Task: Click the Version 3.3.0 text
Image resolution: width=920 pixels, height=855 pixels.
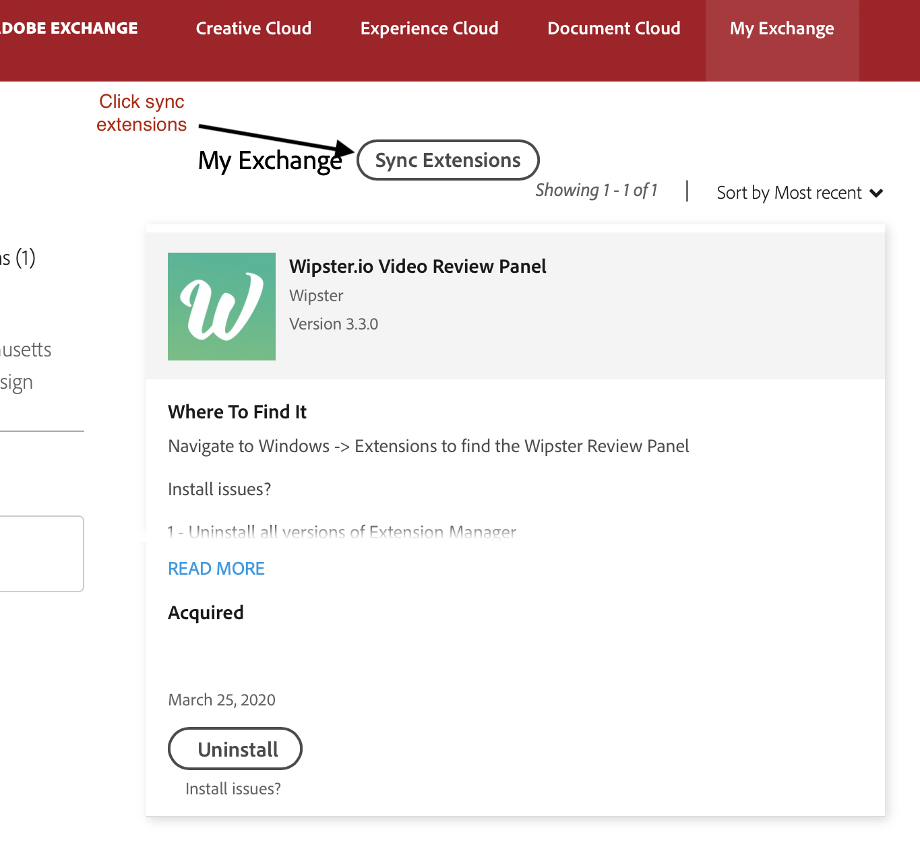Action: click(x=334, y=324)
